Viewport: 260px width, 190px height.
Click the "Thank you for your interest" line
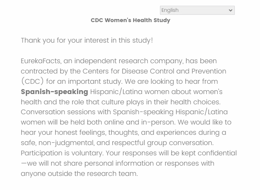coord(87,40)
